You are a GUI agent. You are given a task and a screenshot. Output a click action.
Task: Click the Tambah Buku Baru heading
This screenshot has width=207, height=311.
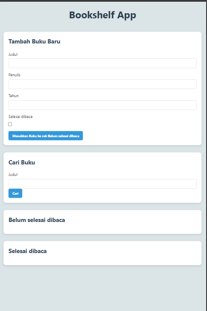(x=35, y=41)
